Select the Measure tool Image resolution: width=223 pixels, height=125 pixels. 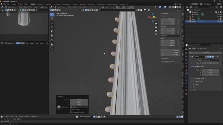pyautogui.click(x=52, y=44)
